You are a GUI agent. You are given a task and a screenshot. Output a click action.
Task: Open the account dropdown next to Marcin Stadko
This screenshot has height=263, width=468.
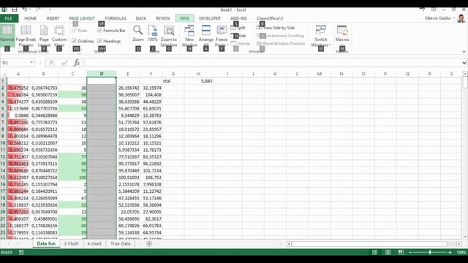[454, 18]
